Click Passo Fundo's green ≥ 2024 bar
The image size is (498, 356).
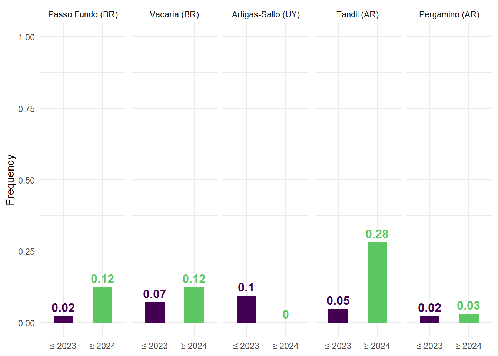coord(102,305)
